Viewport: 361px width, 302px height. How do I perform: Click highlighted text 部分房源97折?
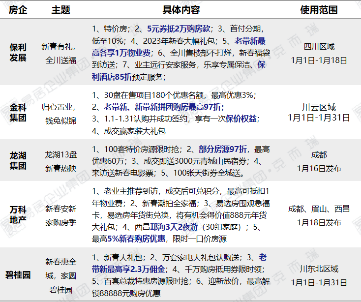point(223,149)
